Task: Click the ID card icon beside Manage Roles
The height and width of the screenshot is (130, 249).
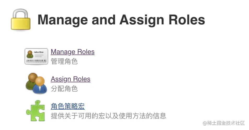Action: click(x=36, y=56)
